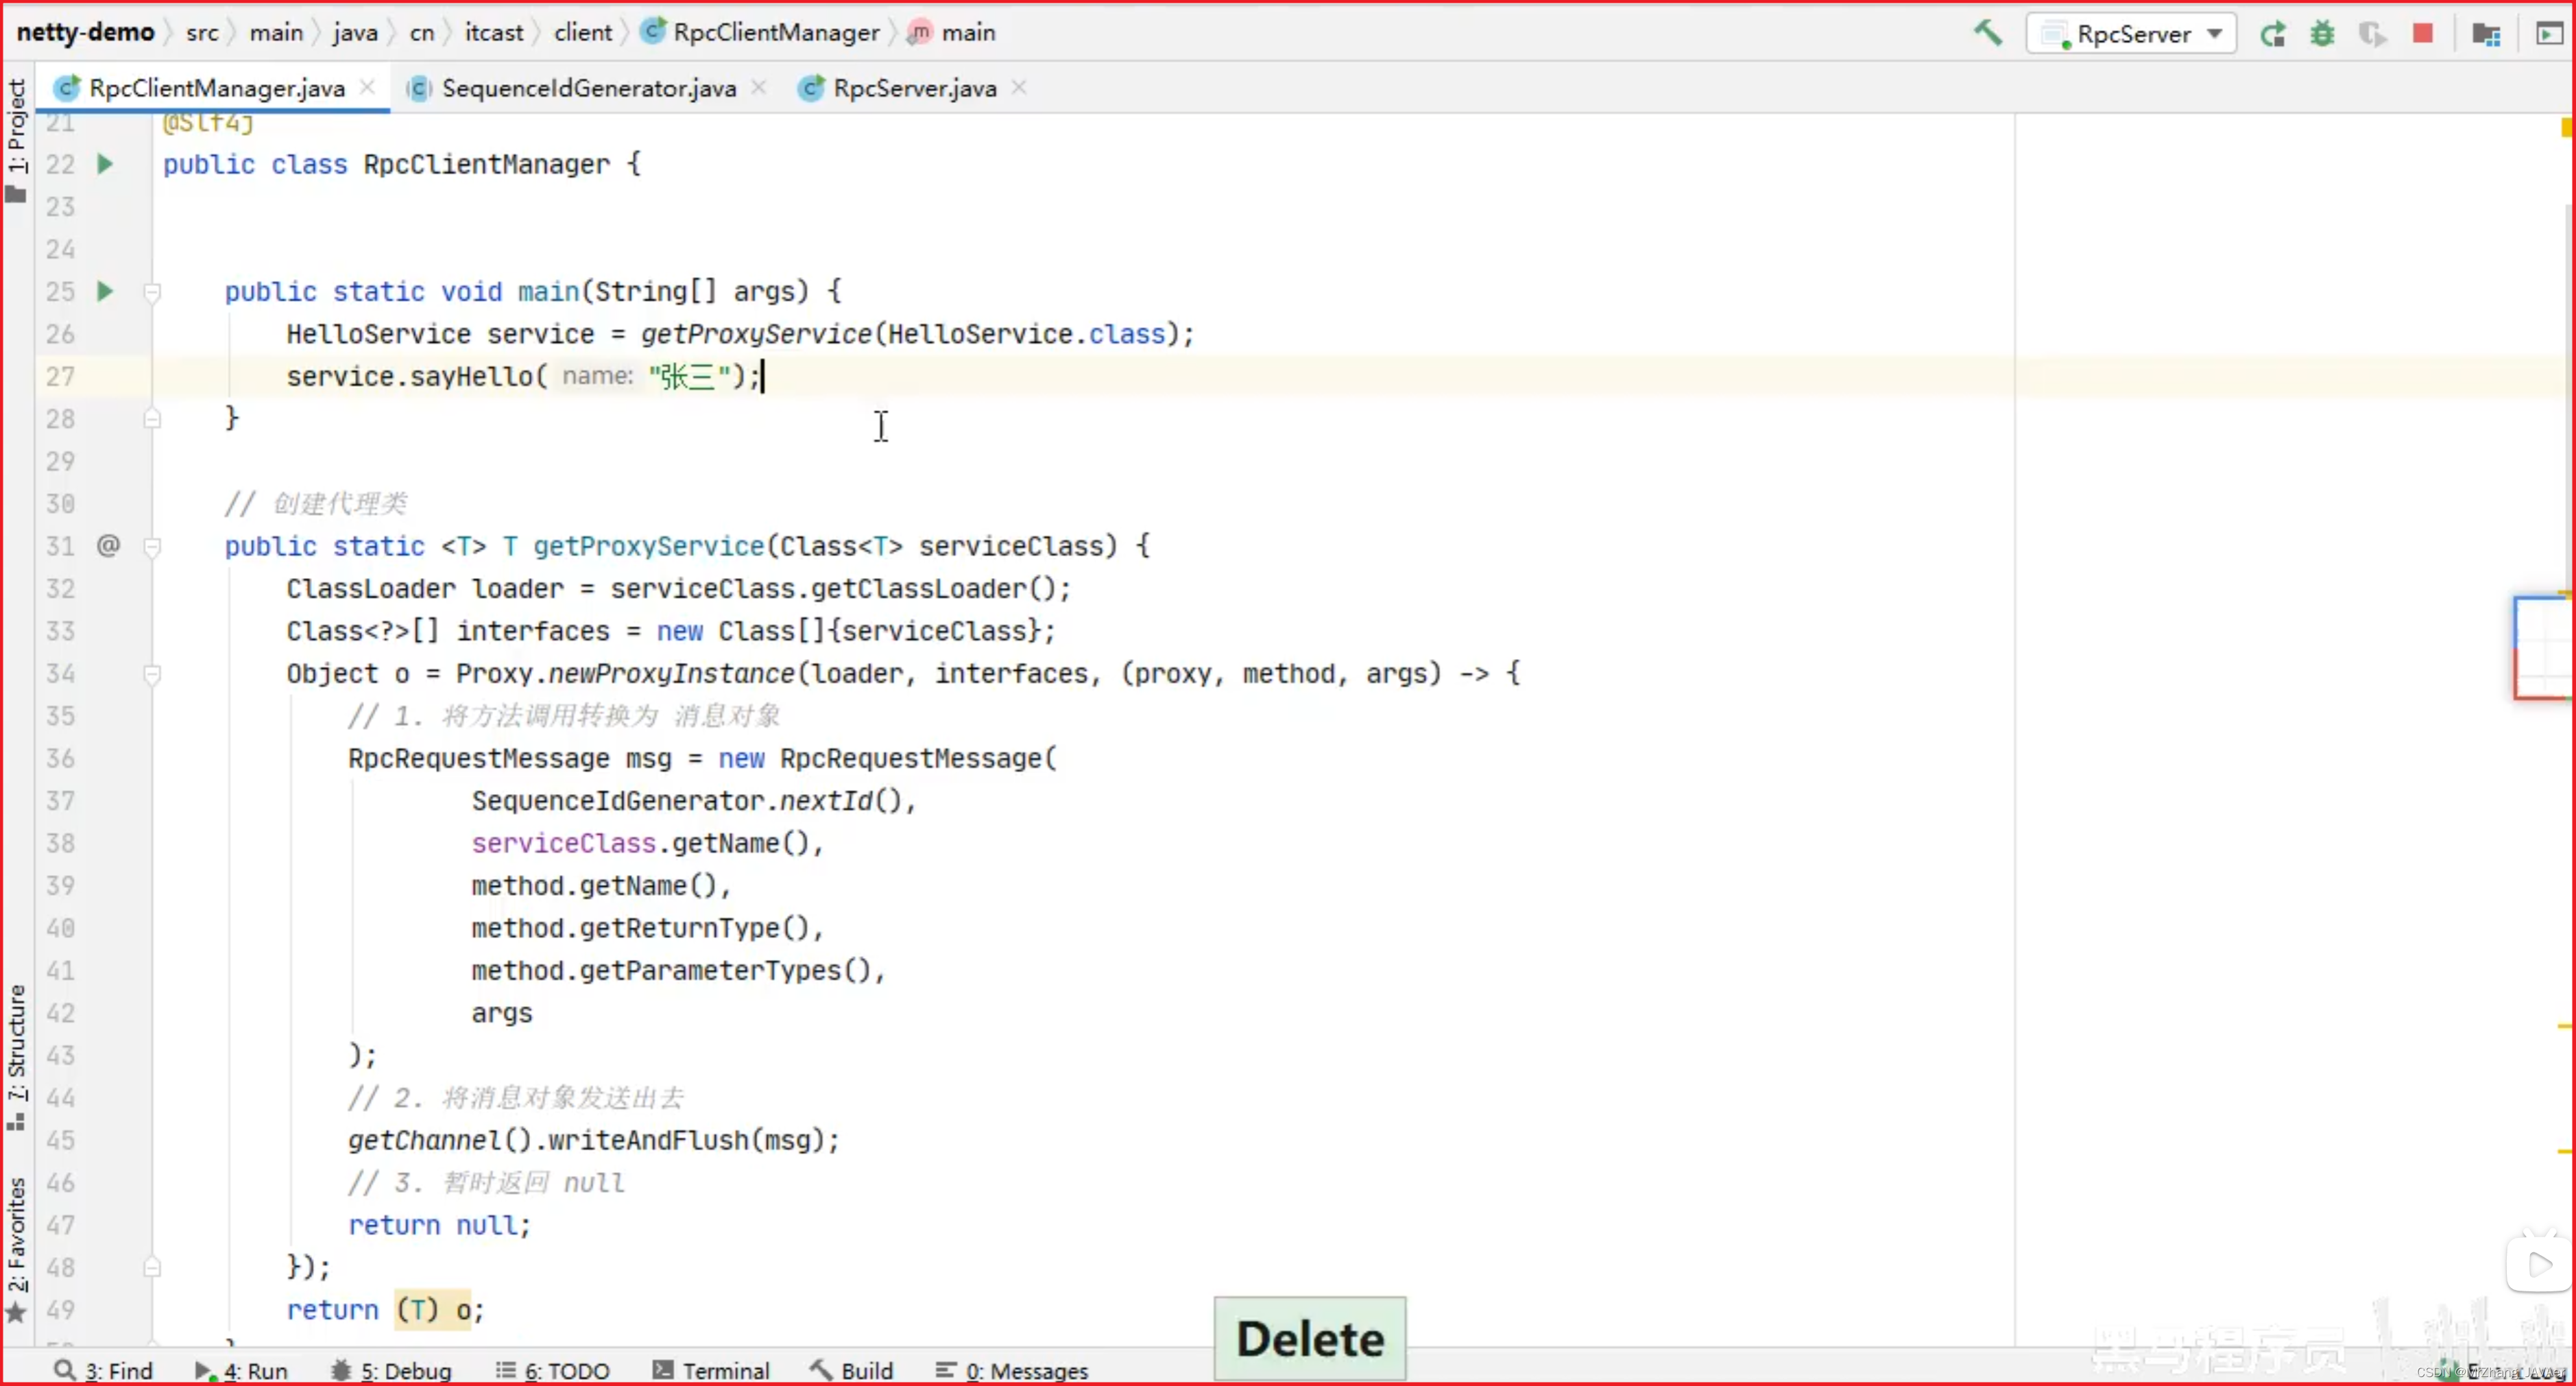Close the RpcServer.java tab
Image resolution: width=2576 pixels, height=1386 pixels.
(x=1019, y=87)
